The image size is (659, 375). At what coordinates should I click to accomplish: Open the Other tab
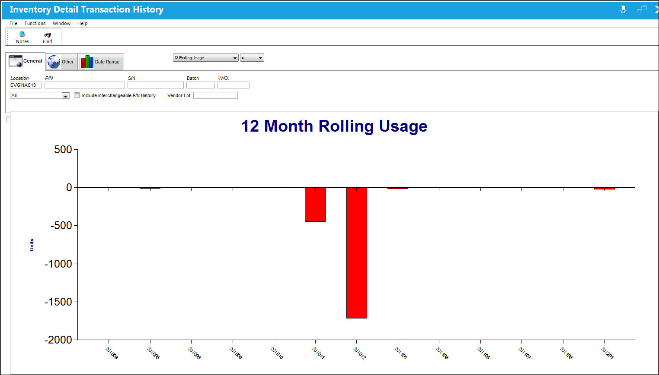61,62
